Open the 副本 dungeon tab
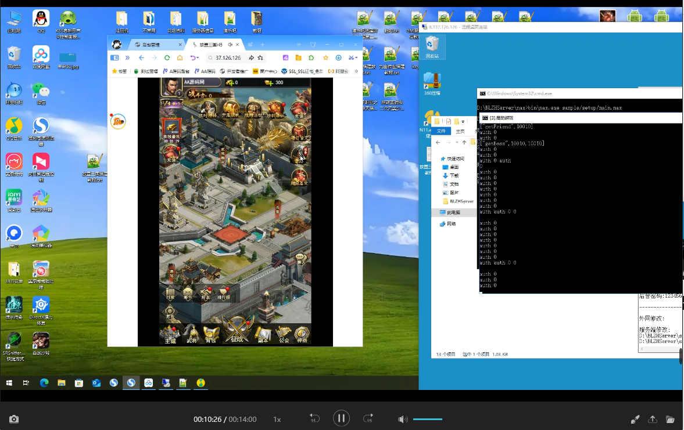684x430 pixels. pos(263,335)
